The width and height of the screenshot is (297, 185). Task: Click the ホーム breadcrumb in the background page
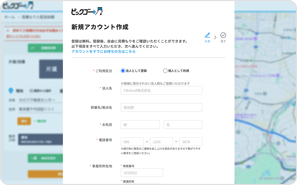(10, 17)
